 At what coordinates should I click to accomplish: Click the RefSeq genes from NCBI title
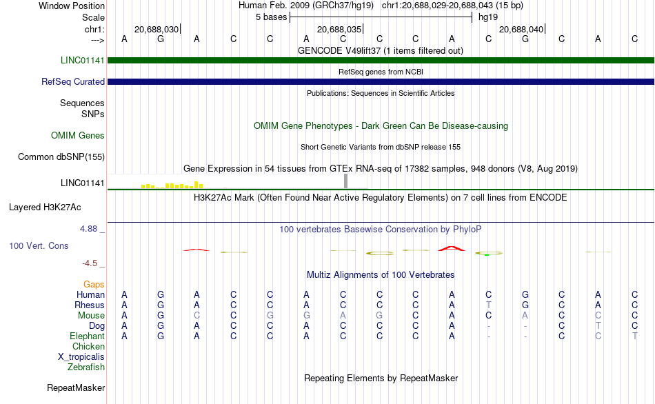coord(381,72)
